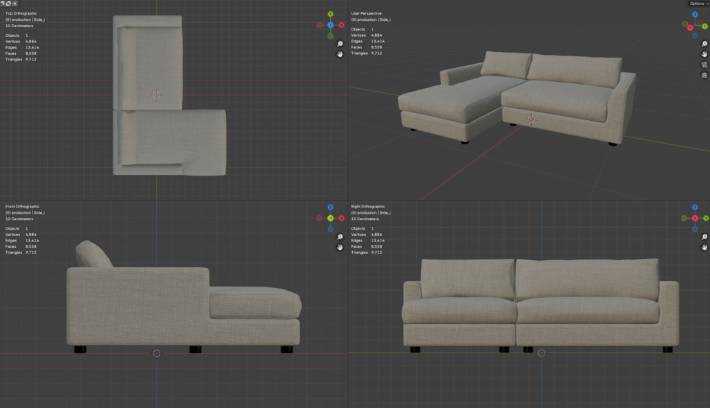Click negative X circle in Front view gizmo
This screenshot has width=710, height=408.
pyautogui.click(x=319, y=218)
